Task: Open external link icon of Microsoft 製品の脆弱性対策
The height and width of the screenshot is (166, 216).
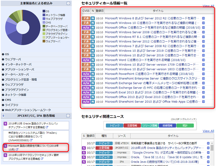Action: coord(17,150)
